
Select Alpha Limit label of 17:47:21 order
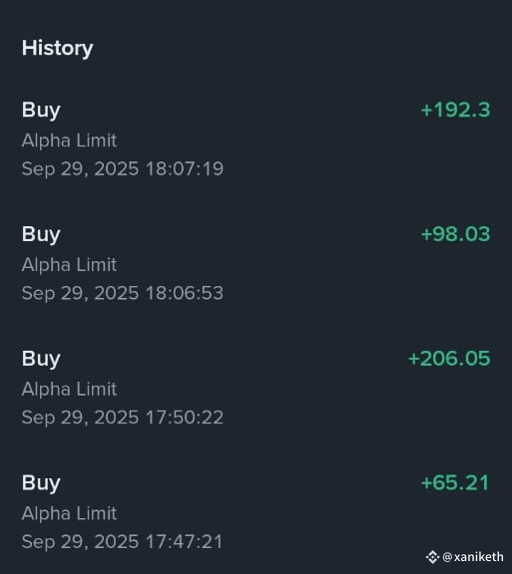pyautogui.click(x=69, y=513)
